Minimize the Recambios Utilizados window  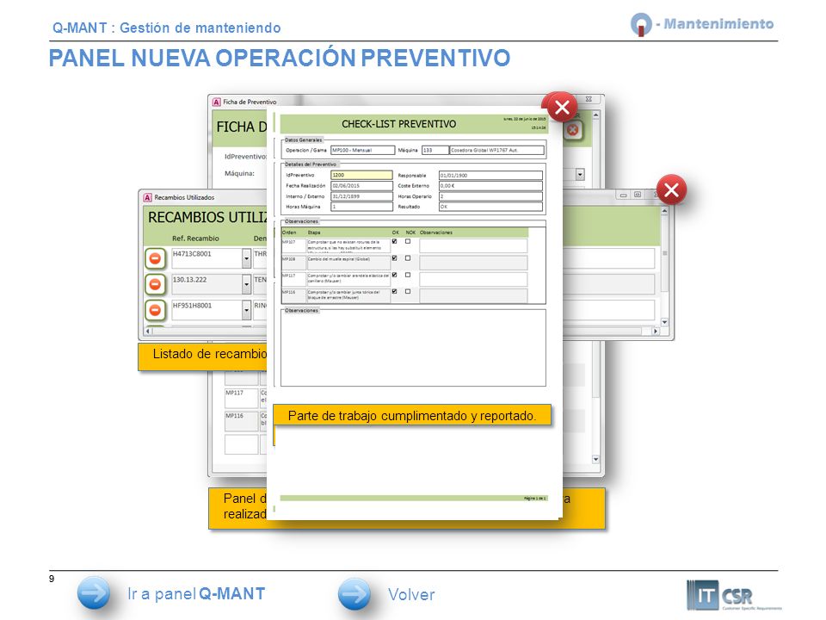(623, 195)
